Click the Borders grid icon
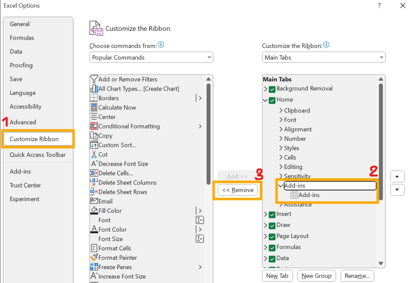This screenshot has width=412, height=283. click(x=94, y=98)
